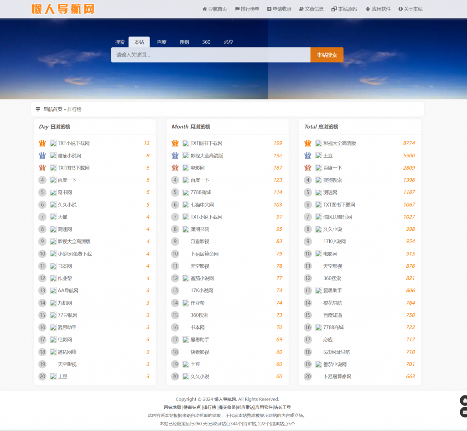Click 导航首页 link in the breadcrumb
The width and height of the screenshot is (467, 431).
click(x=52, y=109)
